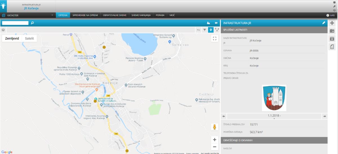Go to previous date period arrow
This screenshot has height=154, width=338.
[224, 116]
